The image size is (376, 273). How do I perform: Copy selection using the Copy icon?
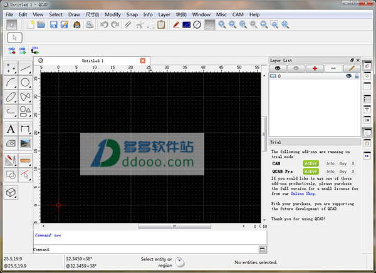pyautogui.click(x=151, y=24)
